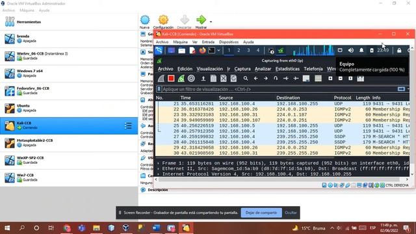Open the Dispositivos menu in the Kali-CCB VM window

pos(229,42)
